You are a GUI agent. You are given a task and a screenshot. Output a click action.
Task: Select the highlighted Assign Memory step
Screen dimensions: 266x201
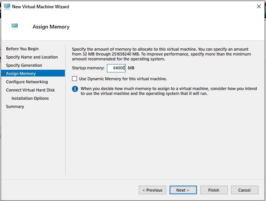coord(21,73)
